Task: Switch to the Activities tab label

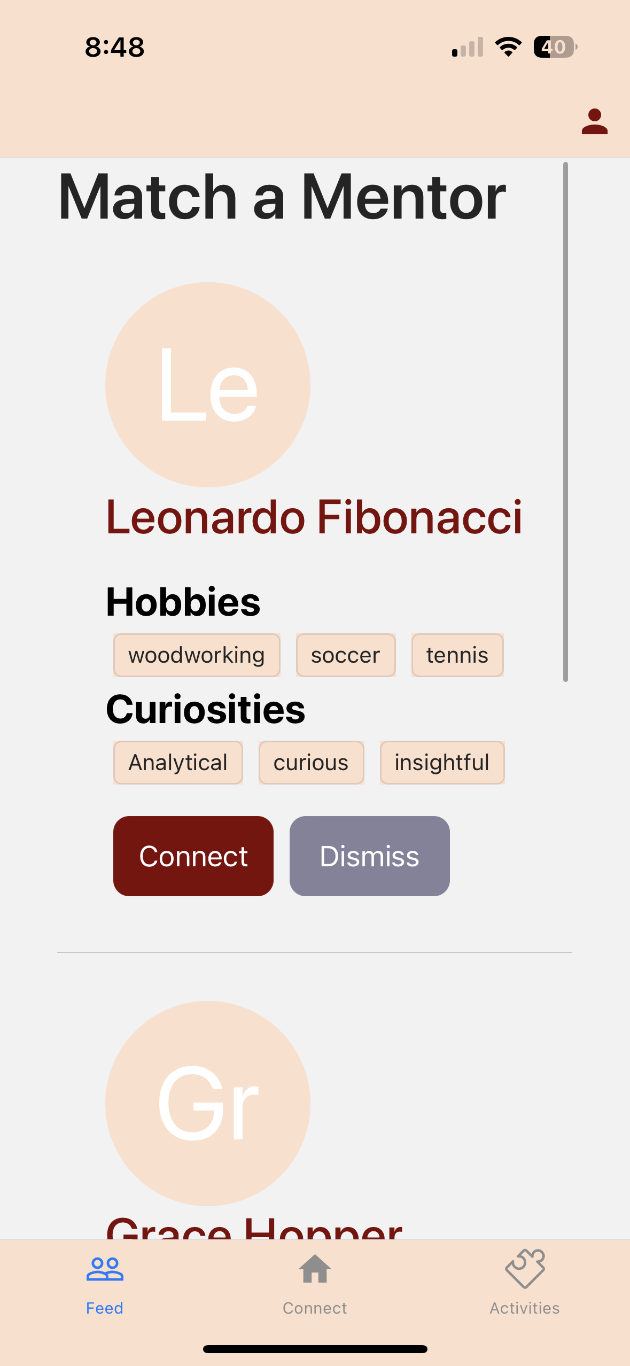Action: (x=525, y=1308)
